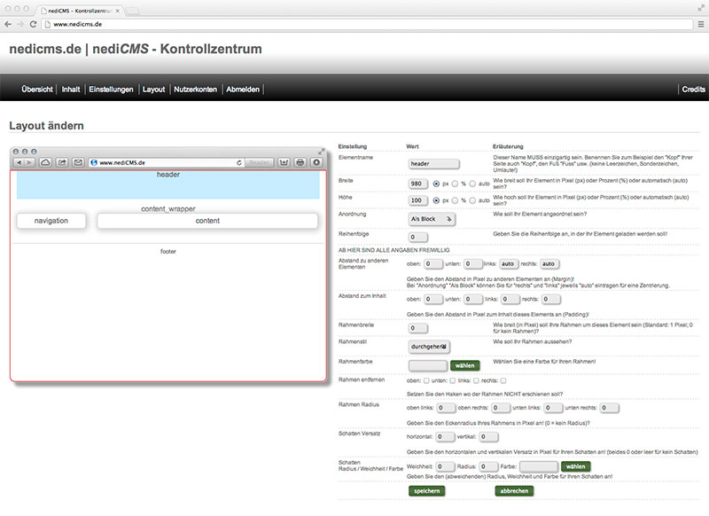The width and height of the screenshot is (709, 516).
Task: Open the Übersicht menu item
Action: 37,90
